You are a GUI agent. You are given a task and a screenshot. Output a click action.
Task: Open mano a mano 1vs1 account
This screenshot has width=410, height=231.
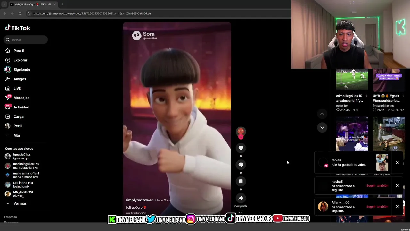(26, 175)
